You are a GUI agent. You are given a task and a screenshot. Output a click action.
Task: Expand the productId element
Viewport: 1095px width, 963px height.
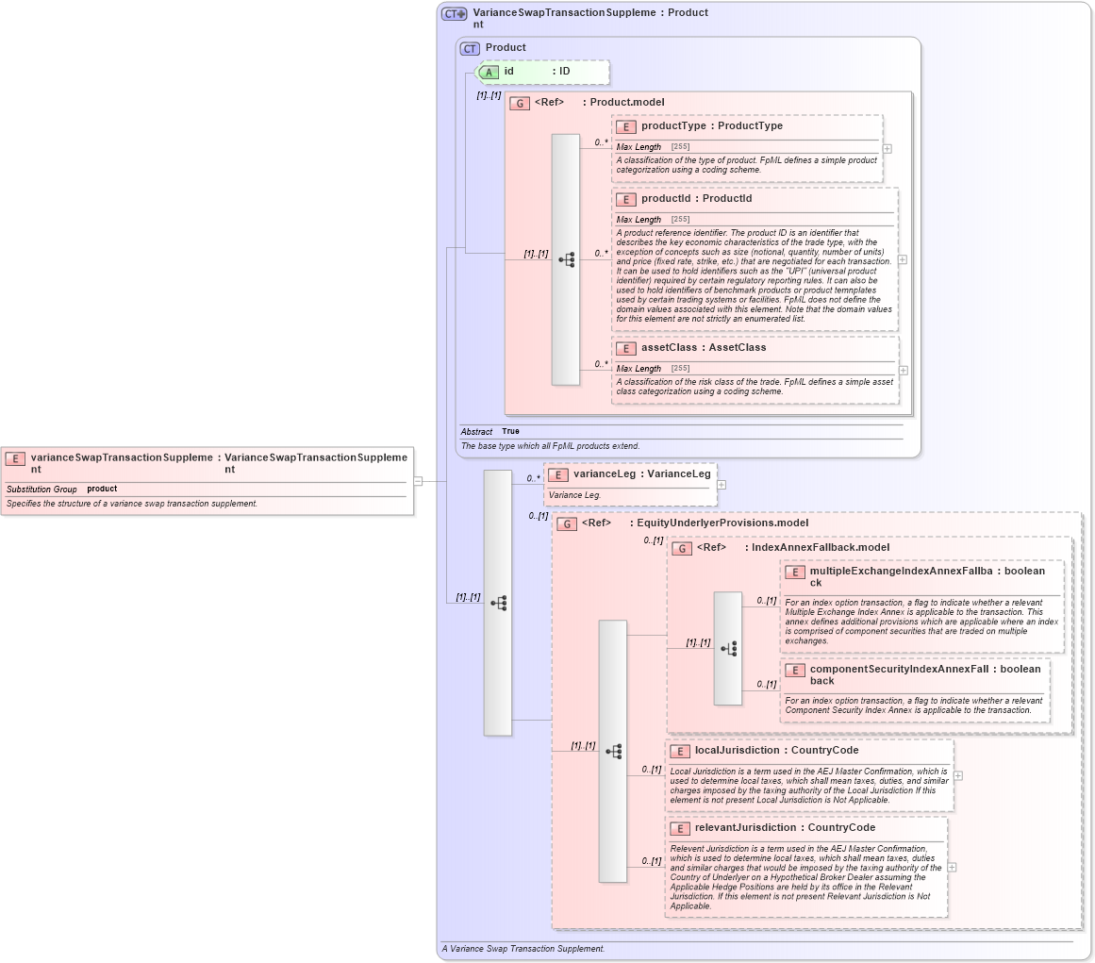[903, 259]
